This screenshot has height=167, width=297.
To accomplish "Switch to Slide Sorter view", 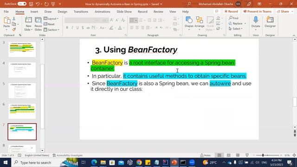I will click(x=229, y=155).
